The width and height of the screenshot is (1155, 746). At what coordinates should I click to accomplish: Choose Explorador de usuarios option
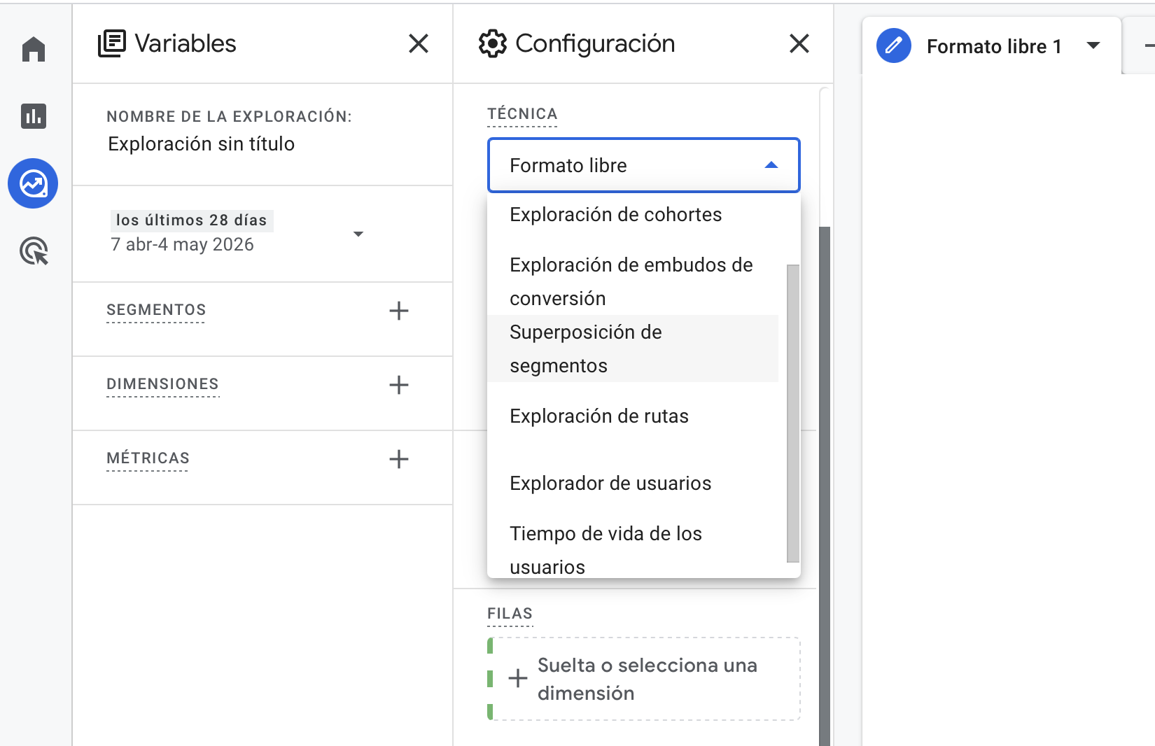click(x=633, y=484)
